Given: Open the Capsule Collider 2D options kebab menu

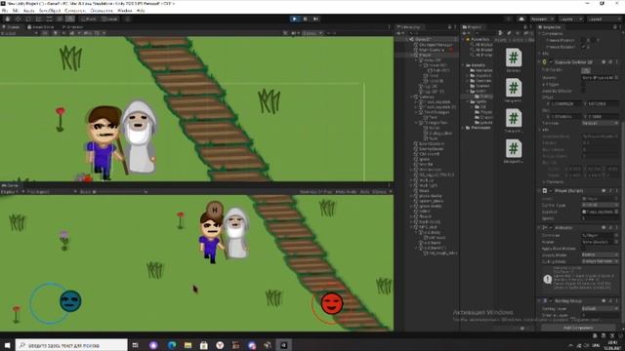Looking at the screenshot, I should pos(616,62).
